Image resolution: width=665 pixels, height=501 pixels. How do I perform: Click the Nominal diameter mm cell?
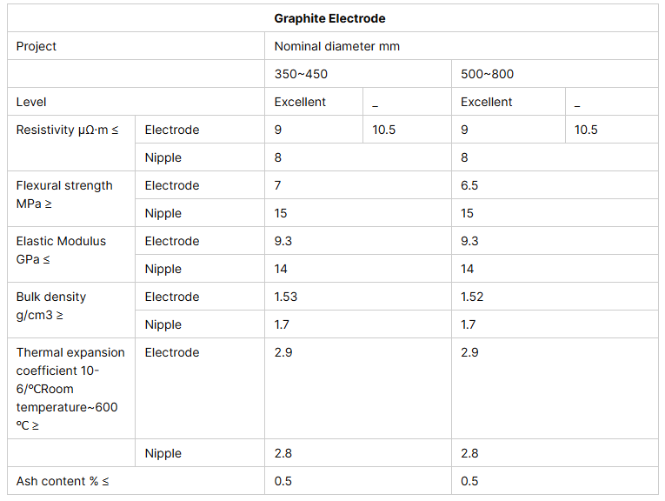337,46
